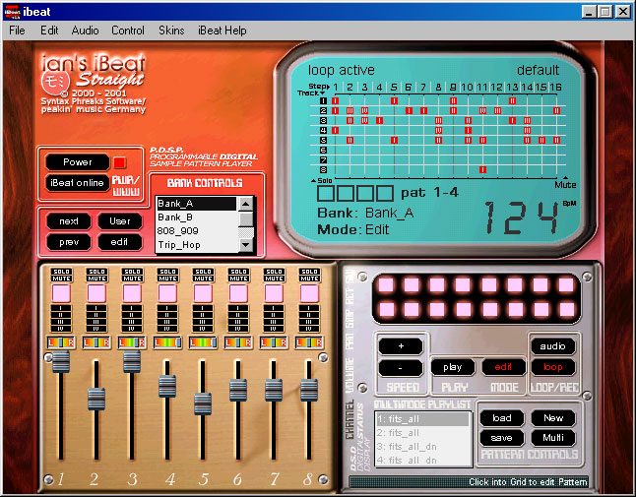636x497 pixels.
Task: Select 808_909 in bank list
Action: click(x=197, y=231)
